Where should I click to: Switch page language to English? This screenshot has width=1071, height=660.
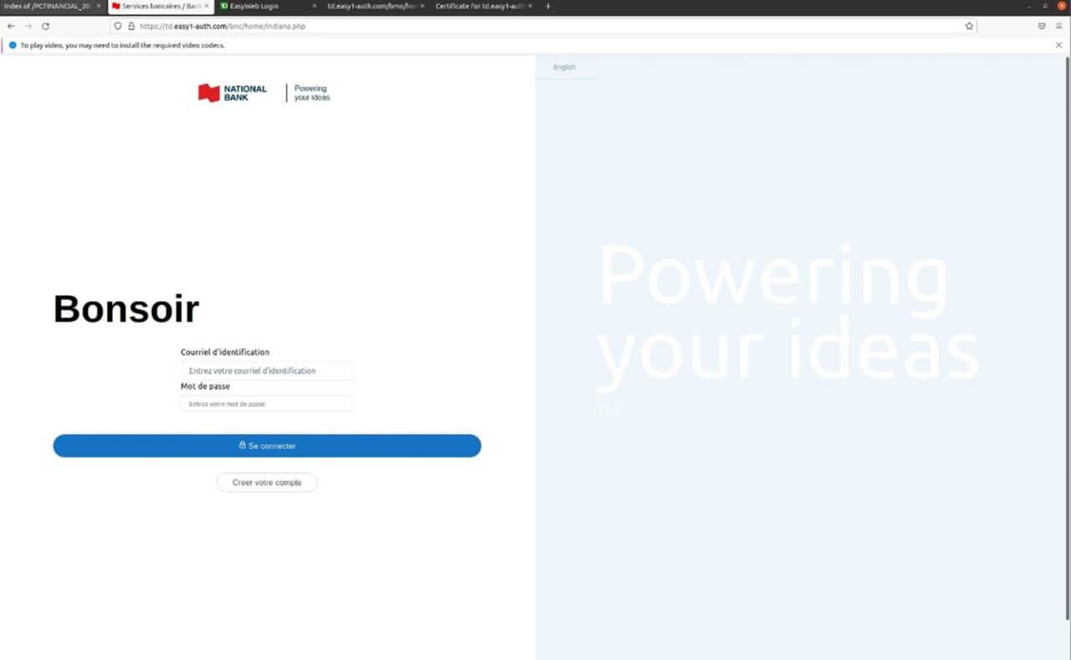pos(564,67)
